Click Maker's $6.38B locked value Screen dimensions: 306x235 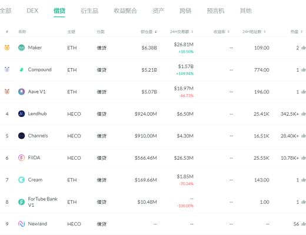pos(149,48)
